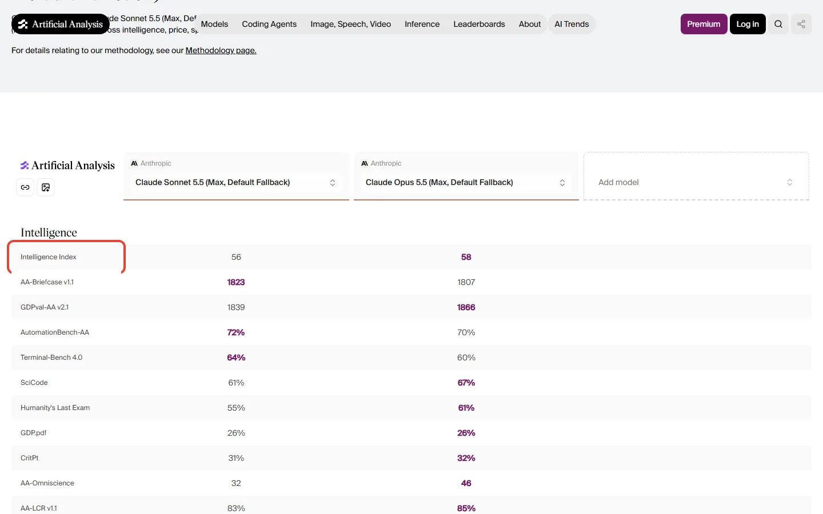Image resolution: width=823 pixels, height=514 pixels.
Task: Click Opus's GDPval-AA score 1866
Action: (x=466, y=307)
